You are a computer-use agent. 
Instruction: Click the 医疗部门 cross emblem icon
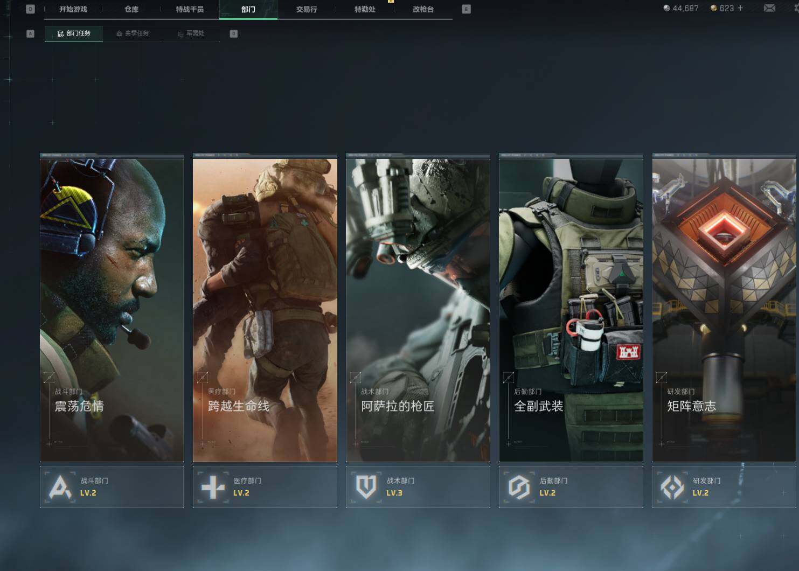click(213, 488)
